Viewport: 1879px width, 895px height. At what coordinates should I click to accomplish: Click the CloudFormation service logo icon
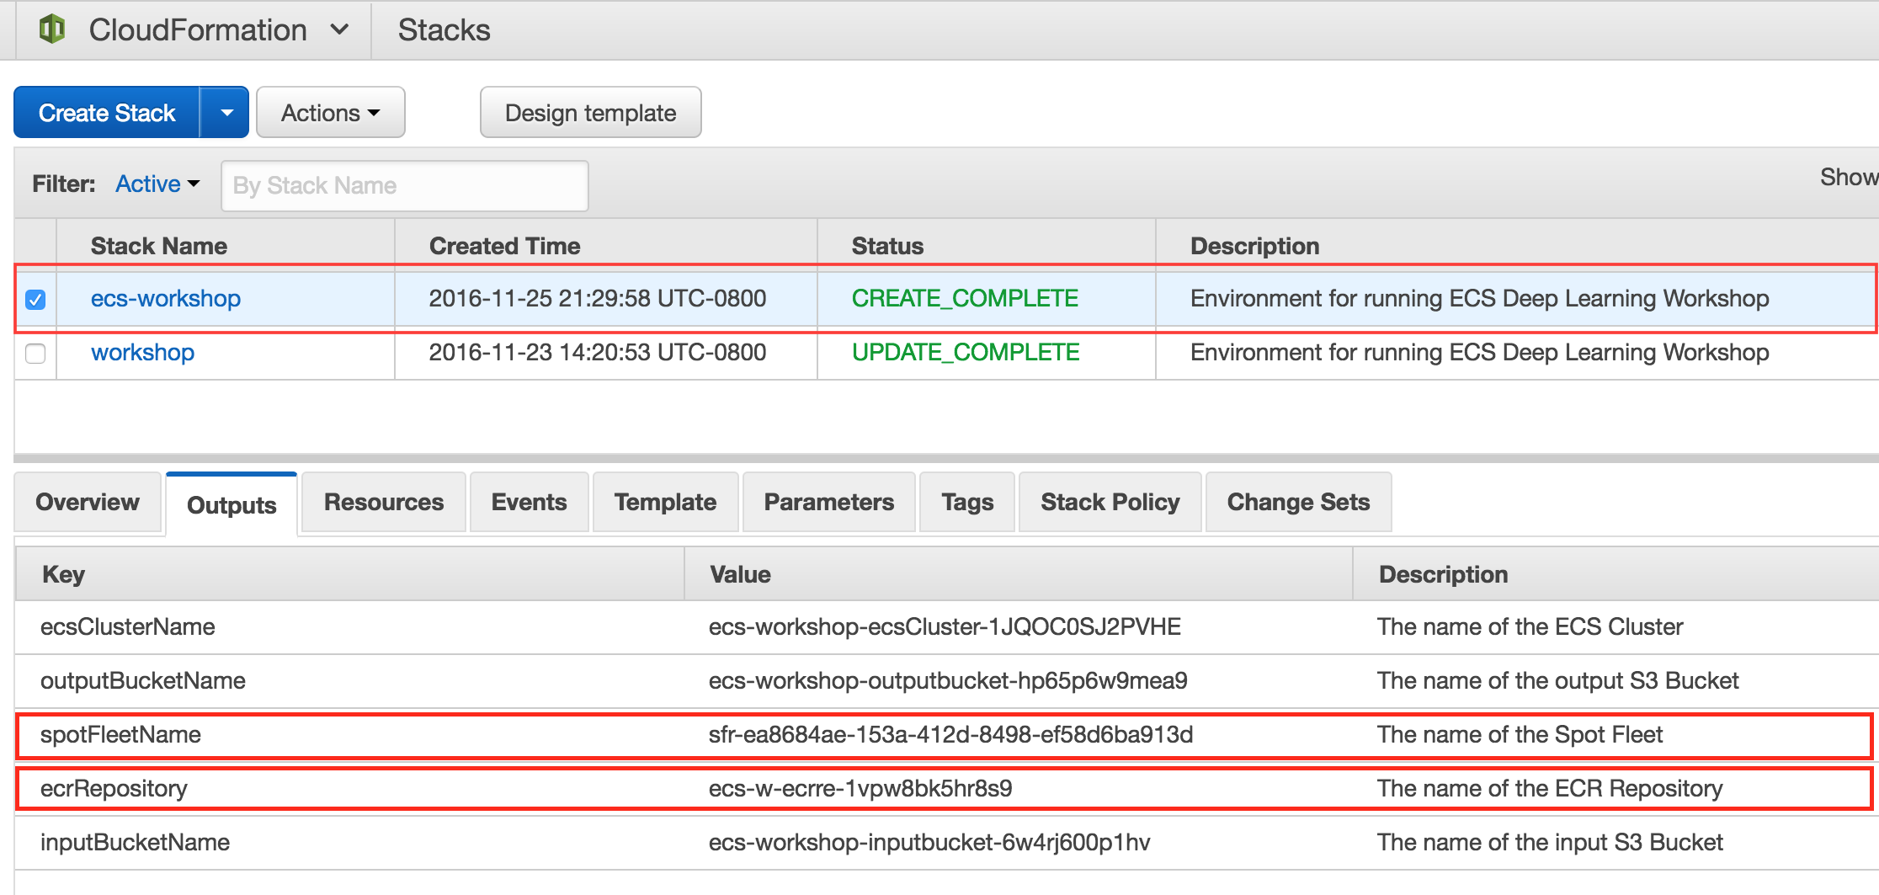[52, 29]
